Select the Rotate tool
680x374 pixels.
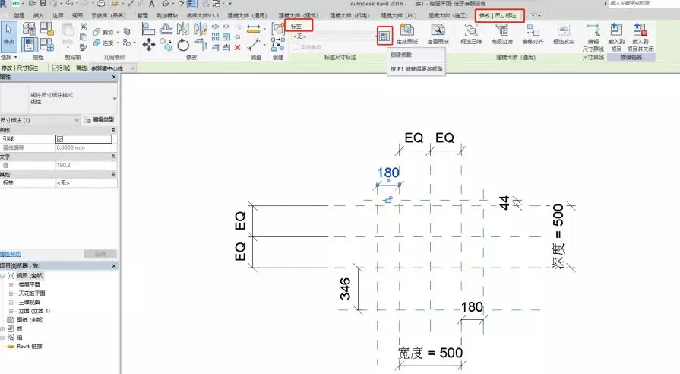183,45
